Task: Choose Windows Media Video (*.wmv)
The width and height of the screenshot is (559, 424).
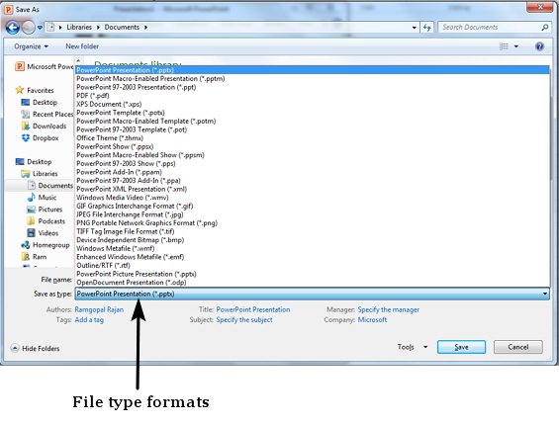Action: pos(313,198)
